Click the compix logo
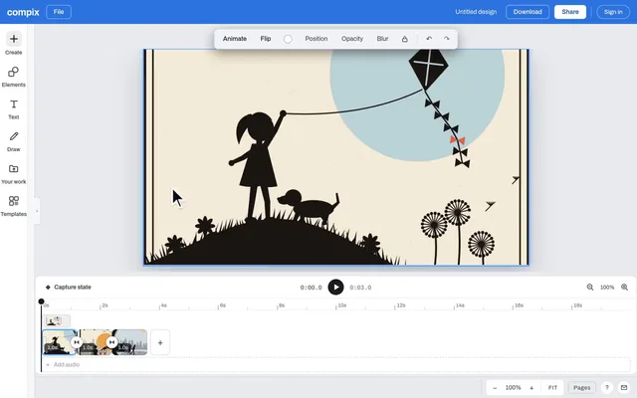The image size is (637, 398). point(23,12)
